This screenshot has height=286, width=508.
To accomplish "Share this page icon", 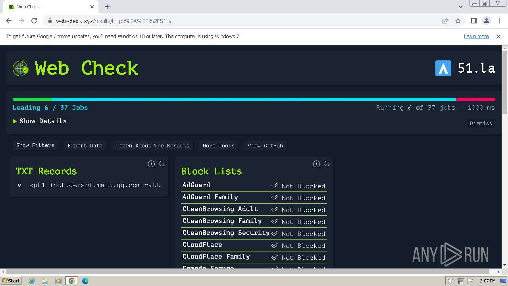I will click(x=445, y=21).
